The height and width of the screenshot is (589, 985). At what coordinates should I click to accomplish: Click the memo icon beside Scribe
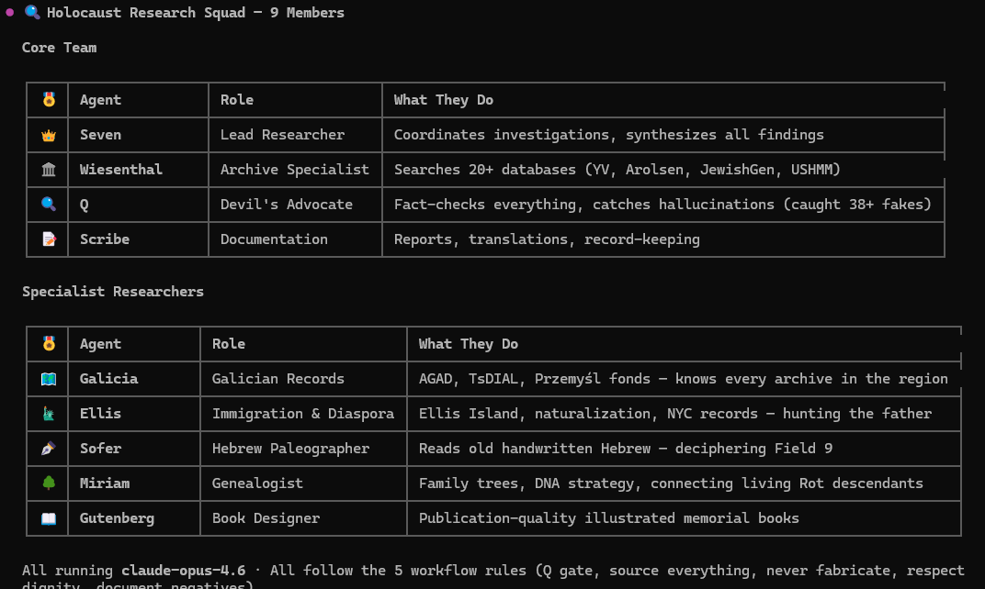click(49, 239)
